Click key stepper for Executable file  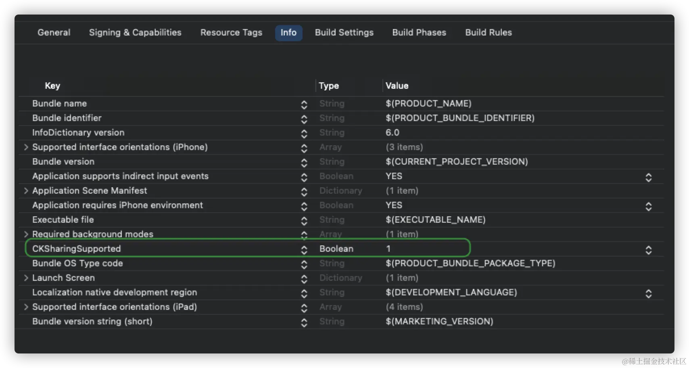(x=304, y=221)
